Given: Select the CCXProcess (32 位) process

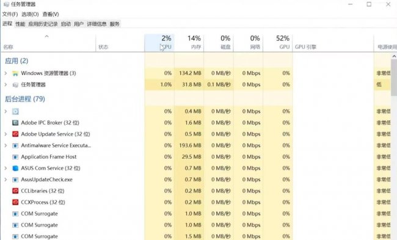Looking at the screenshot, I should pyautogui.click(x=195, y=202).
